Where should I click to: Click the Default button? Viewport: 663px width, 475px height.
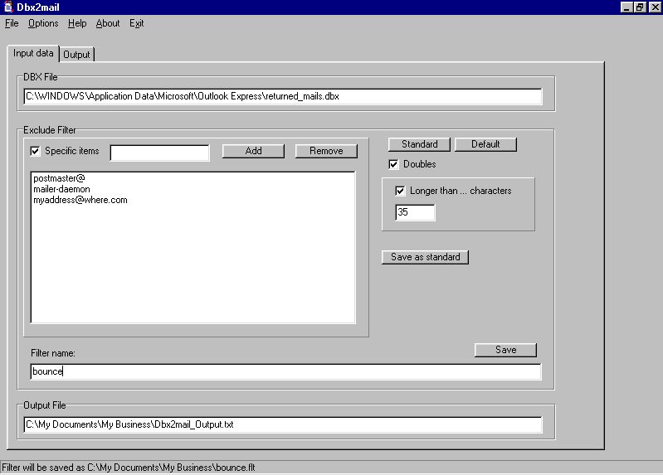[x=485, y=144]
